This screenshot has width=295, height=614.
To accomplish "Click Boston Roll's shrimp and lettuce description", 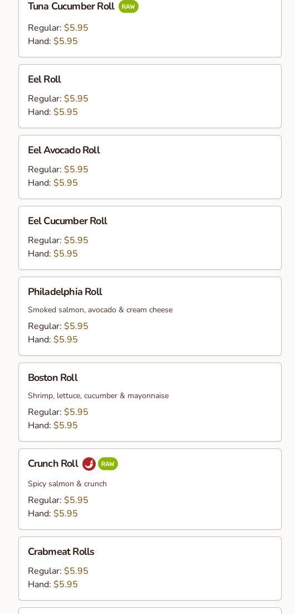I will [98, 395].
